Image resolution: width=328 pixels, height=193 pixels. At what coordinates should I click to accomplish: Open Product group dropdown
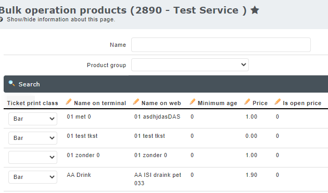coord(190,65)
